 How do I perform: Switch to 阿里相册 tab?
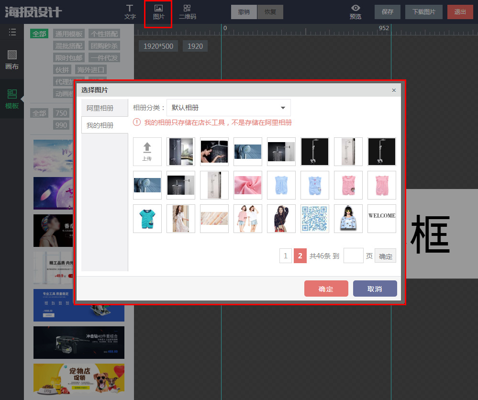pos(105,108)
